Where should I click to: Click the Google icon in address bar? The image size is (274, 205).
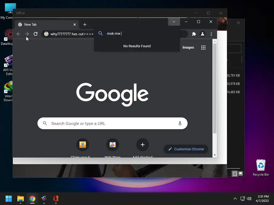(46, 34)
